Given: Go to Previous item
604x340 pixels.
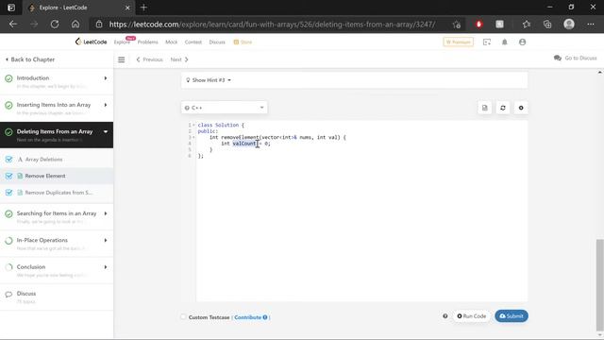Looking at the screenshot, I should [149, 59].
